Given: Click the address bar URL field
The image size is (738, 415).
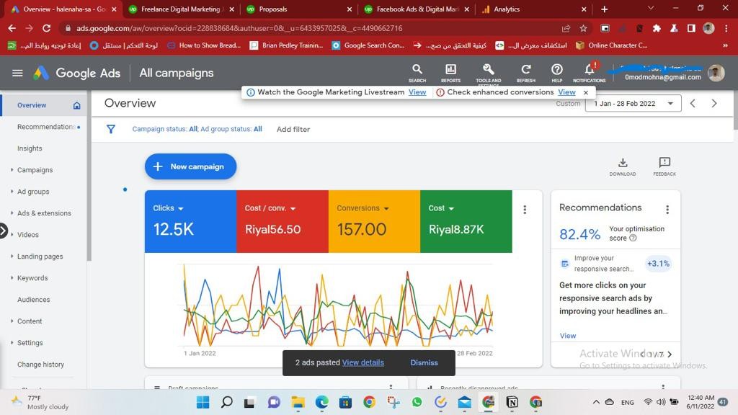Looking at the screenshot, I should coord(311,28).
